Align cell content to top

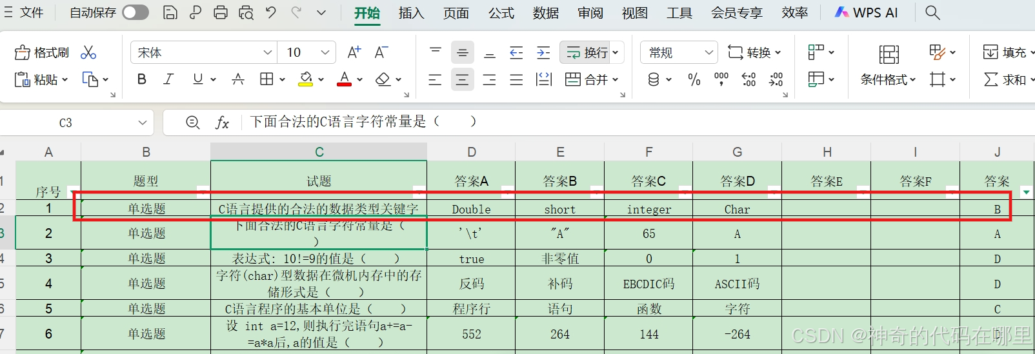click(x=436, y=52)
